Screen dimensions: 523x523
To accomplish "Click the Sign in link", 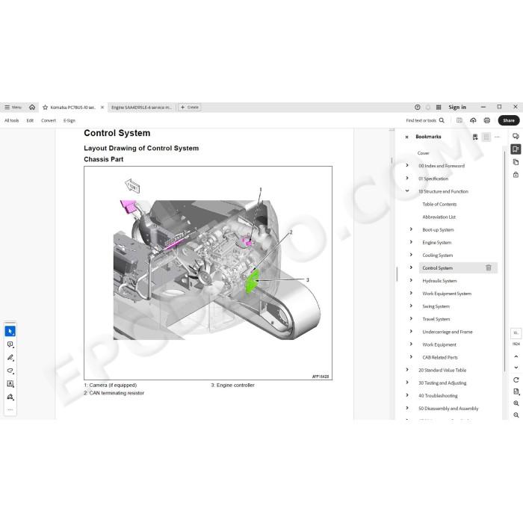I will [x=457, y=107].
